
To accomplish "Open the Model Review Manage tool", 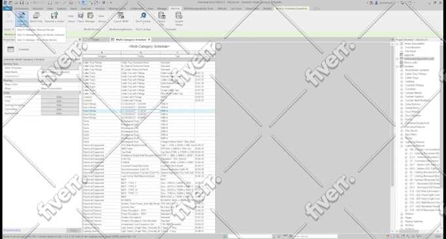I will pyautogui.click(x=90, y=17).
